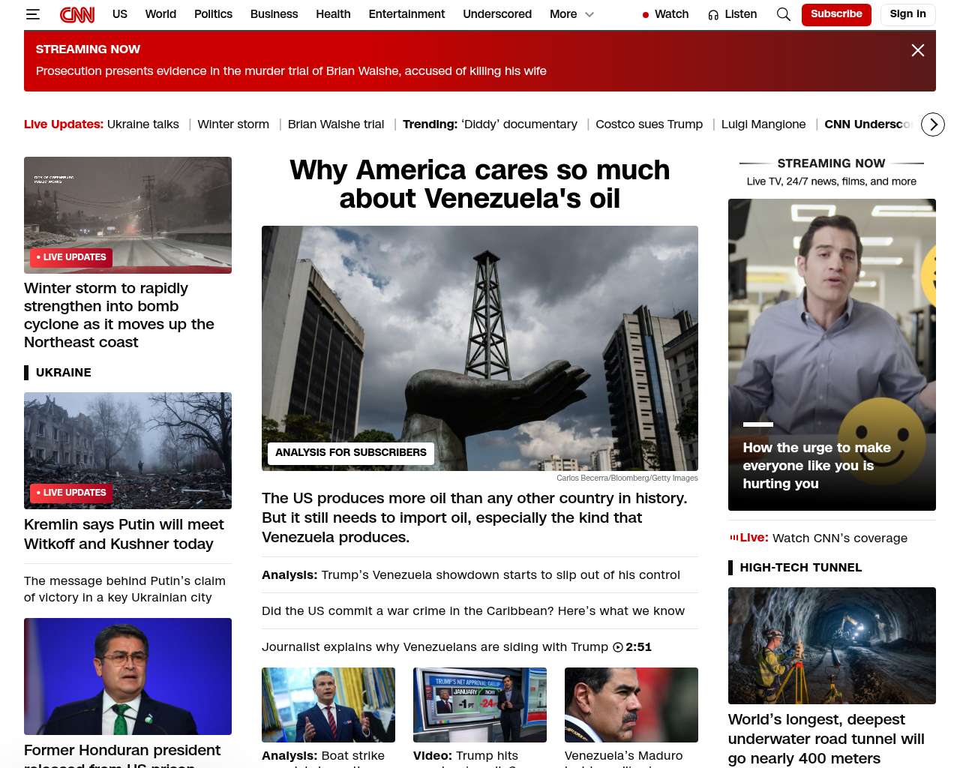Open the Luigi Mangione topic link

point(763,124)
